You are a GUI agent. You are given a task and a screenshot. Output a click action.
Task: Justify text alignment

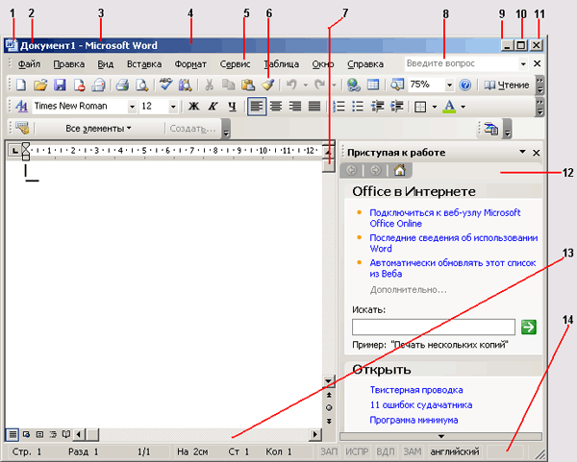(314, 107)
